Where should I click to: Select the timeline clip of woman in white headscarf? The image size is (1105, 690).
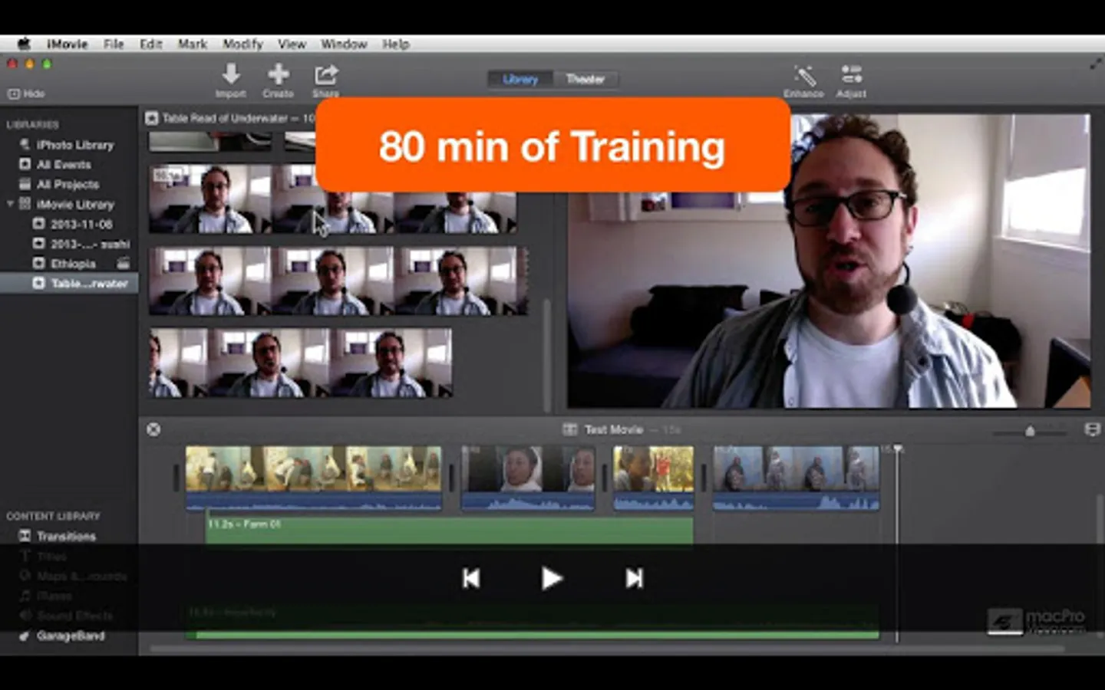[528, 478]
